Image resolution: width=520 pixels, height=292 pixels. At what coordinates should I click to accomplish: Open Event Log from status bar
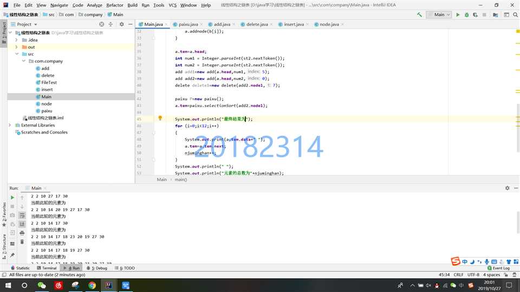click(x=498, y=268)
